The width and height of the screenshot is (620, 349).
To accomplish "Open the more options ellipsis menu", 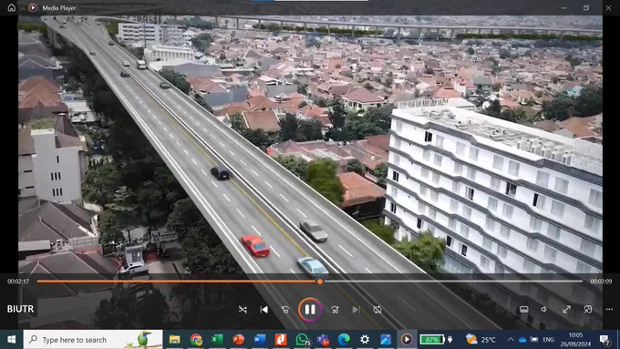I will [609, 309].
